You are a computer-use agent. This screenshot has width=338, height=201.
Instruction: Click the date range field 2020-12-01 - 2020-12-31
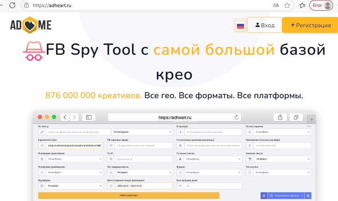point(144,186)
